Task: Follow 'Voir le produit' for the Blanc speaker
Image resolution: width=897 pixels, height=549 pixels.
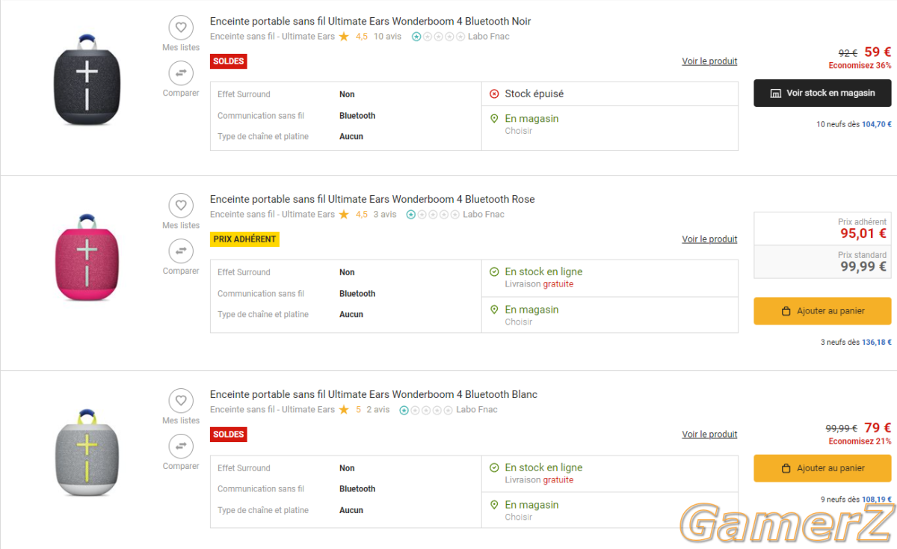Action: tap(709, 435)
